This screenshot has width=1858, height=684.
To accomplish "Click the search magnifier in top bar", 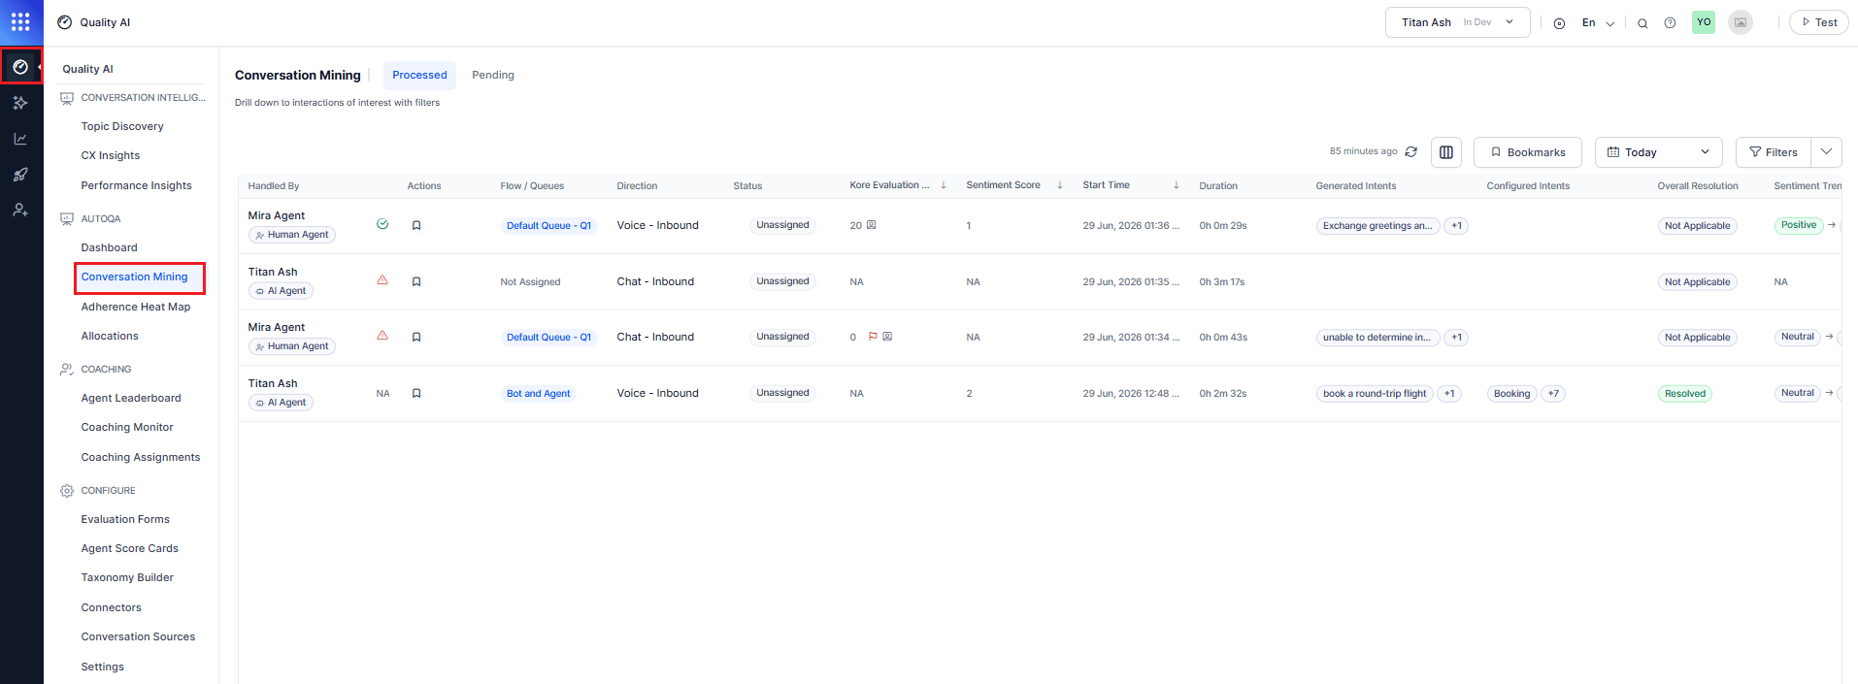I will (1642, 23).
